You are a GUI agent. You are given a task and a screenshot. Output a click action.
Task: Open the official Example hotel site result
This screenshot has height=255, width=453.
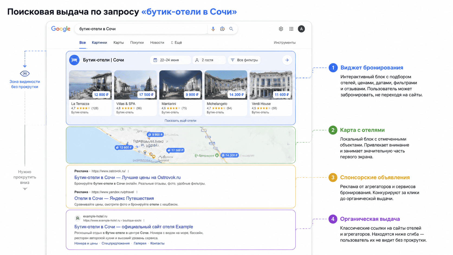(134, 227)
